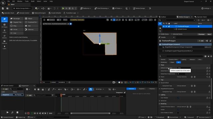Open the Settings dropdown at top right

(x=206, y=8)
